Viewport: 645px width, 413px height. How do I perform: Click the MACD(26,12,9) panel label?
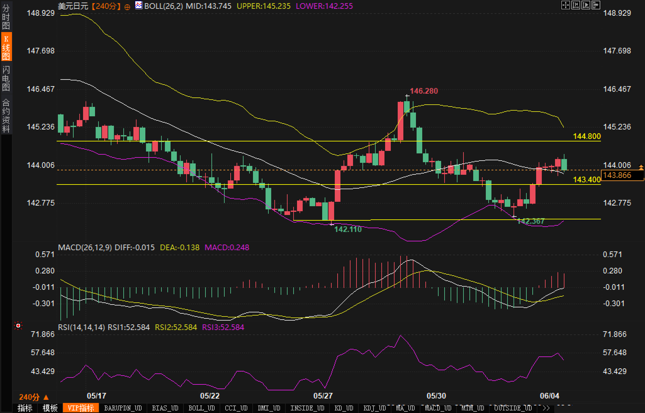pyautogui.click(x=85, y=247)
